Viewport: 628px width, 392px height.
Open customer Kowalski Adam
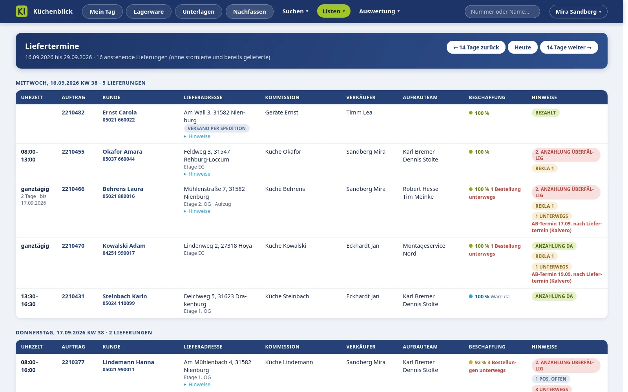[124, 246]
